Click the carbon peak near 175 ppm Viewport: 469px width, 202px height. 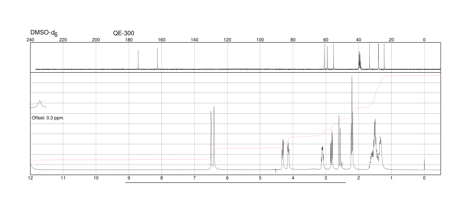pos(138,60)
